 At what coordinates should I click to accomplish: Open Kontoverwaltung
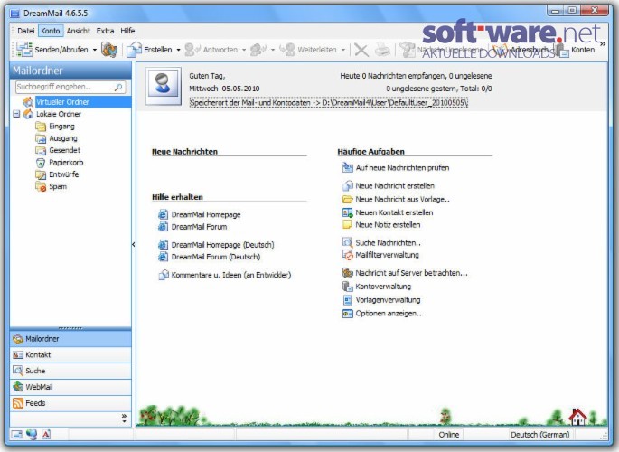(383, 287)
